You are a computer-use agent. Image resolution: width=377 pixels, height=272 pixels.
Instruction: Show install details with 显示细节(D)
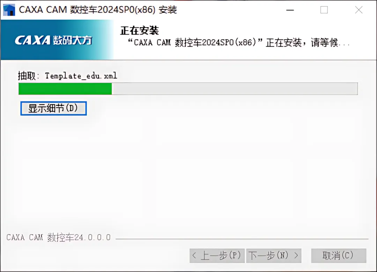point(53,109)
